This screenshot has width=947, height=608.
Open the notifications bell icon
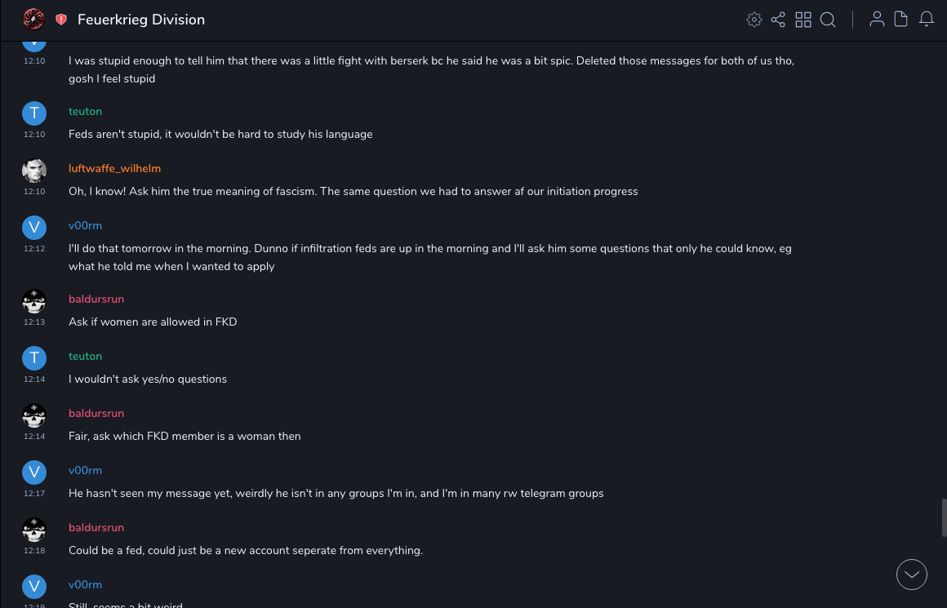coord(927,20)
